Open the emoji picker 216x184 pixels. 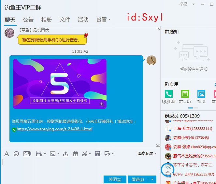click(x=16, y=154)
